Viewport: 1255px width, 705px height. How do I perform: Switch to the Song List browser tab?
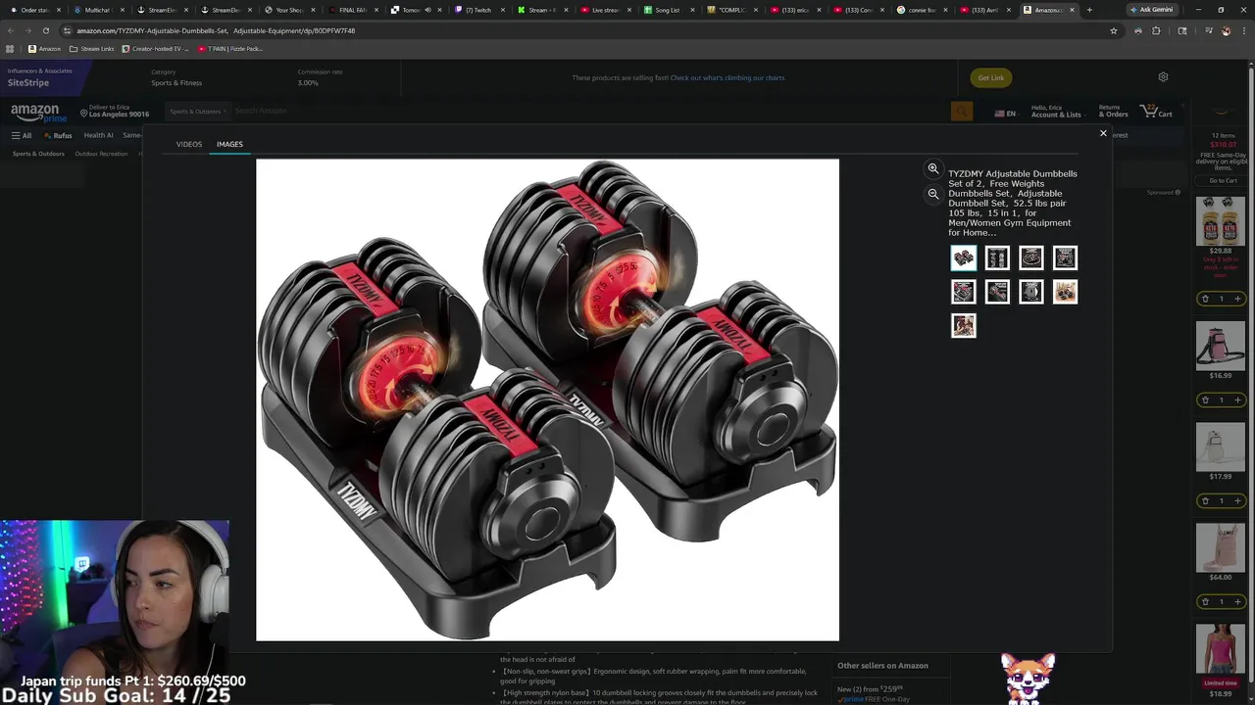click(668, 10)
